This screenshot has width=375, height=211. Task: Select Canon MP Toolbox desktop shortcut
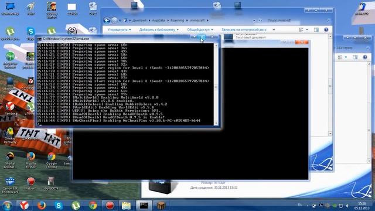tap(10, 185)
